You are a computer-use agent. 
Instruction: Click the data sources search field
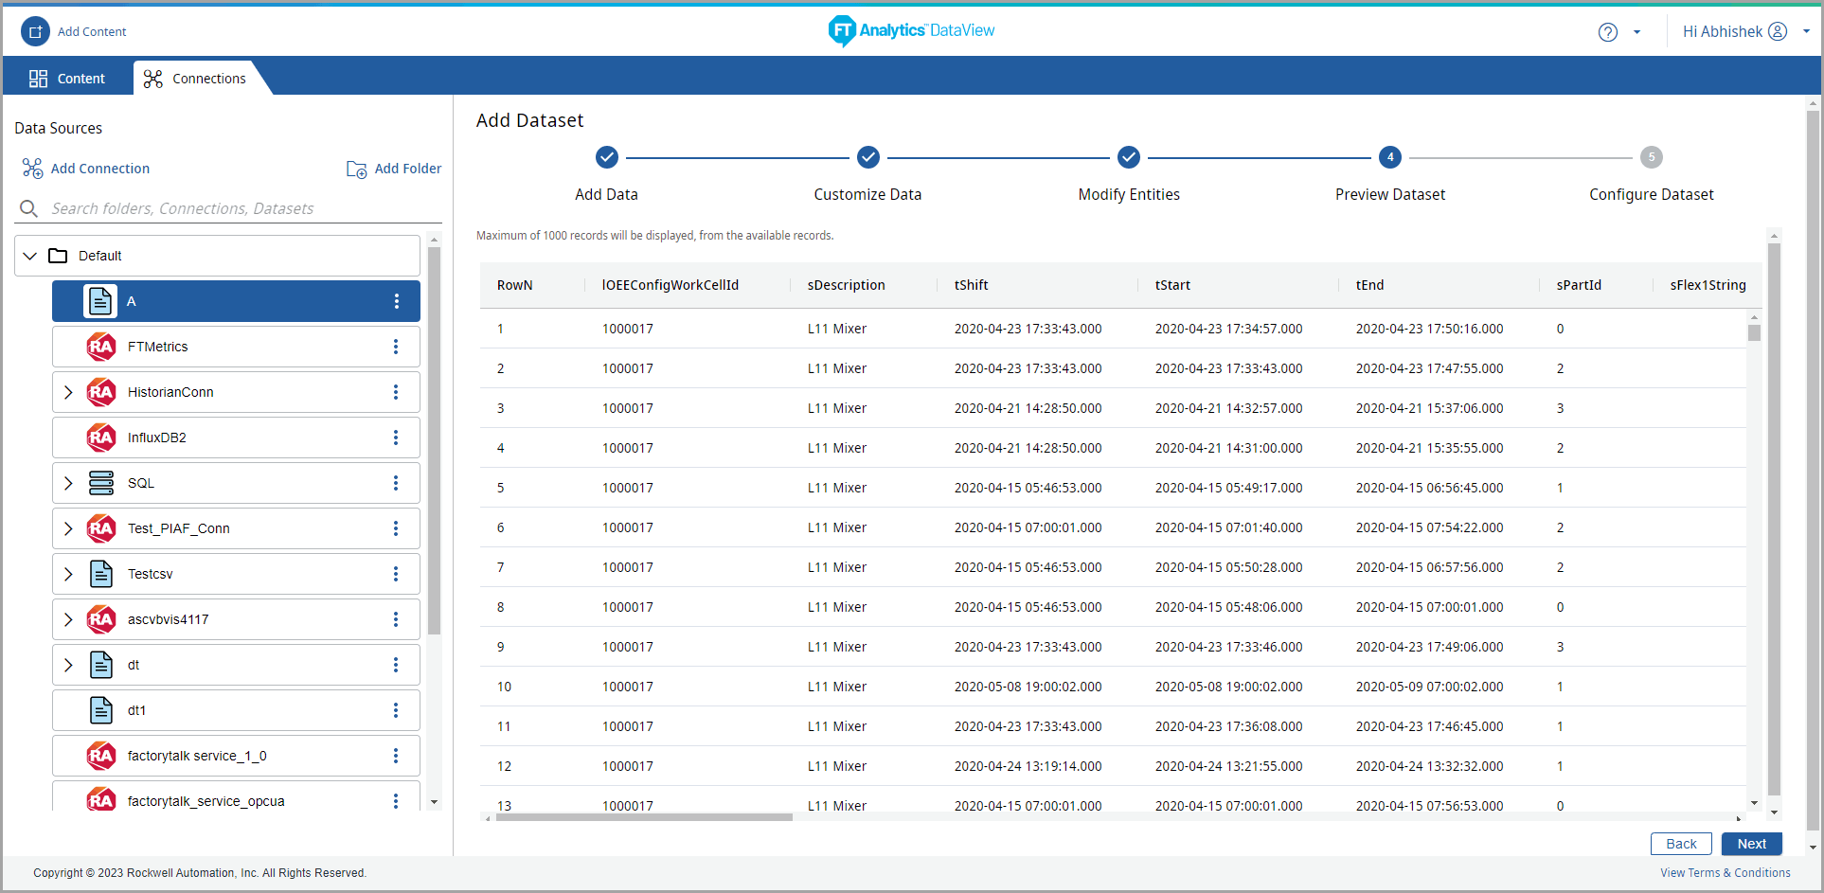click(227, 208)
